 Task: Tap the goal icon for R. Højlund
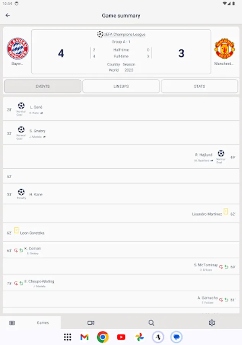click(x=220, y=153)
